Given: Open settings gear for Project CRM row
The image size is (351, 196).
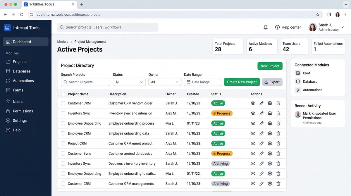Looking at the screenshot, I should coord(270,143).
